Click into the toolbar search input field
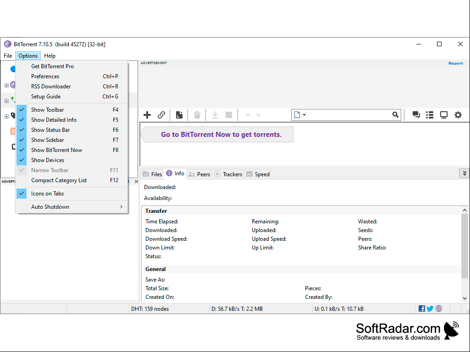This screenshot has height=352, width=470. [349, 115]
